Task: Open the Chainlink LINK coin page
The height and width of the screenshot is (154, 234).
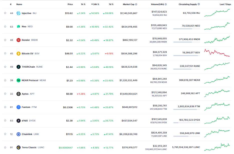Action: pos(30,134)
